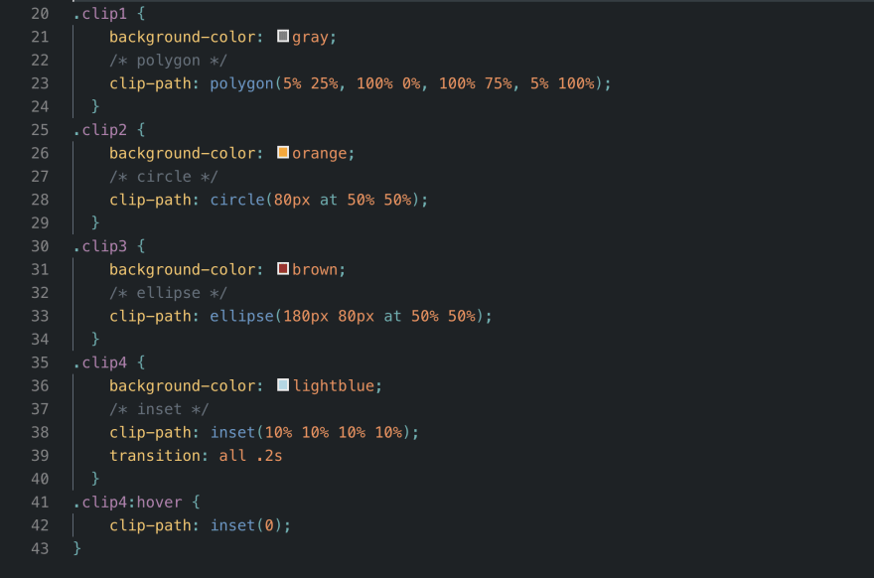Screen dimensions: 874x578
Task: Click the polygon function name
Action: [x=242, y=83]
